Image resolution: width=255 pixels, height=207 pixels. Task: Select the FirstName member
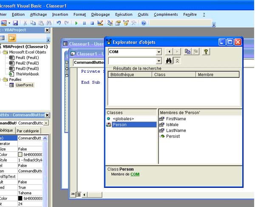[176, 119]
